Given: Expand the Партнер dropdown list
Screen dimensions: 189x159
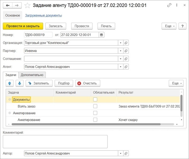Looking at the screenshot, I should tap(121, 51).
